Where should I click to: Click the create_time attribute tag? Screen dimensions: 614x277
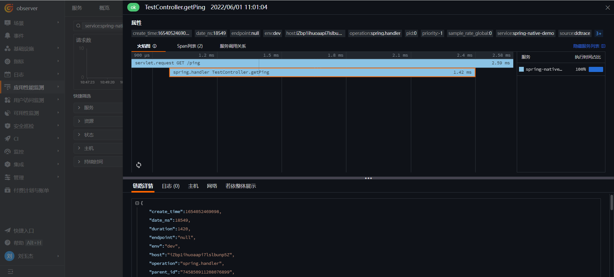(161, 33)
